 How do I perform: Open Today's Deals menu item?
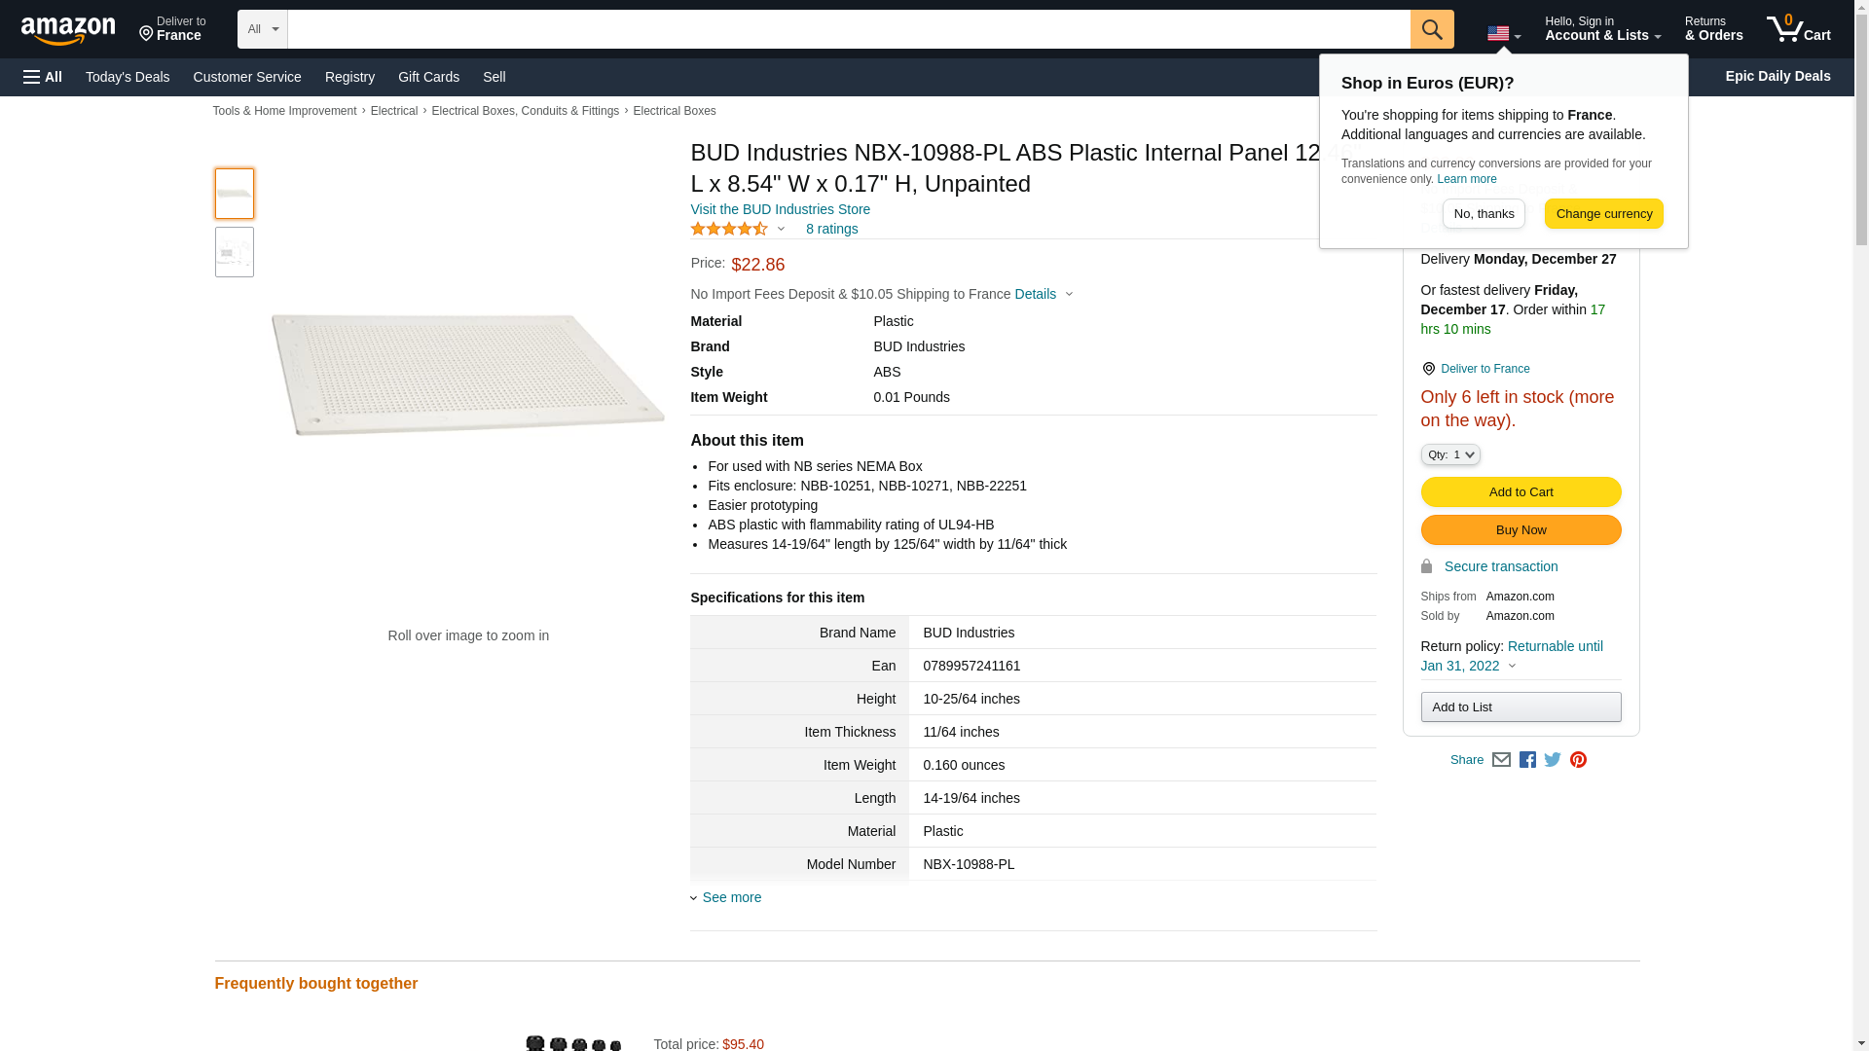[128, 77]
